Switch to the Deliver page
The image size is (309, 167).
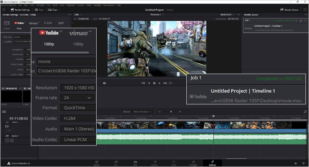[x=212, y=163]
